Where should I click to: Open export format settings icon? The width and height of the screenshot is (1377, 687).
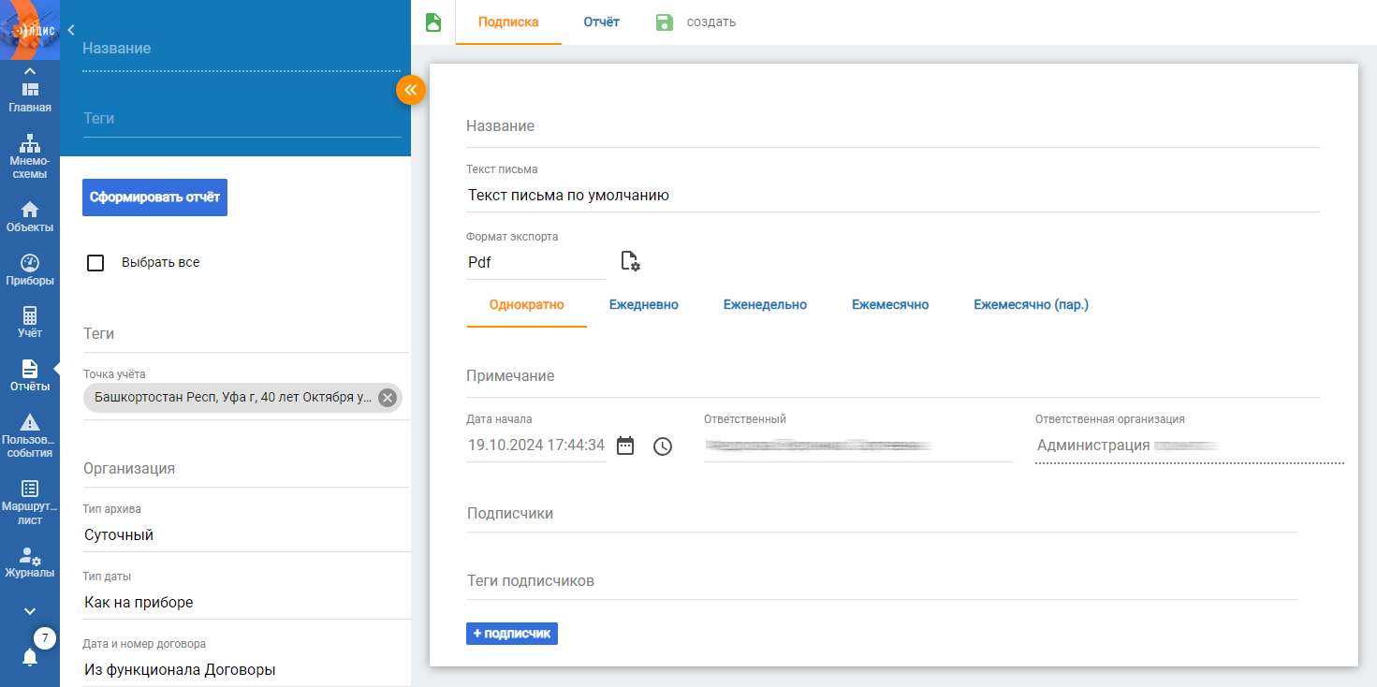click(x=631, y=261)
